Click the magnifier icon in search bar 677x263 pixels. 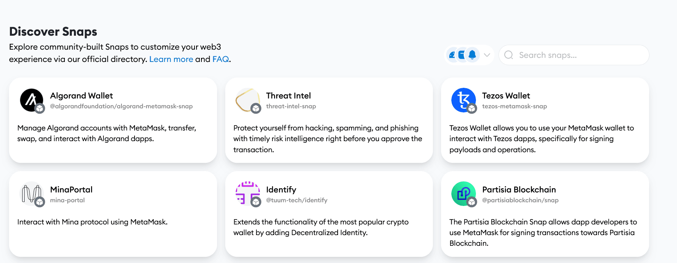509,55
